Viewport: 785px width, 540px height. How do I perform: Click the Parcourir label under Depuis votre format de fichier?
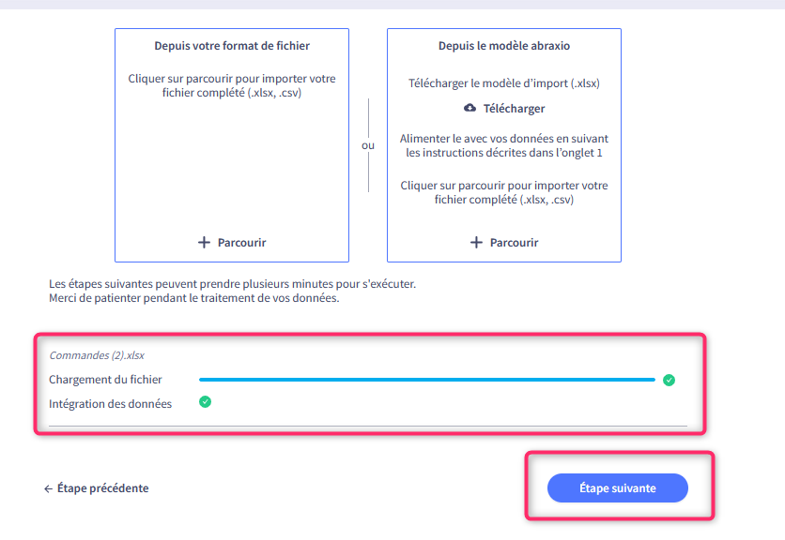(x=242, y=243)
